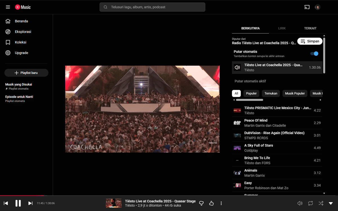Screen dimensions: 338x211
Task: Click the search field for songs and artists
Action: pos(152,7)
